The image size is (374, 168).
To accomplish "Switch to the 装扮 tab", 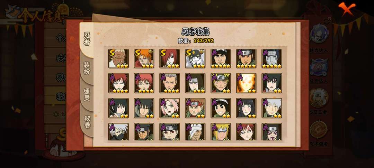I will pyautogui.click(x=87, y=68).
